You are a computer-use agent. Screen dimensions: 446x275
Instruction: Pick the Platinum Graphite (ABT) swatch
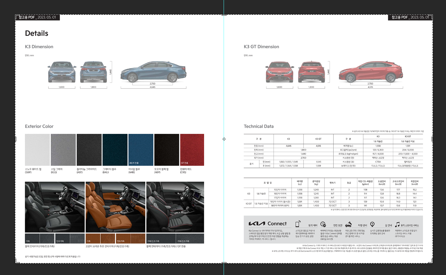(x=89, y=150)
